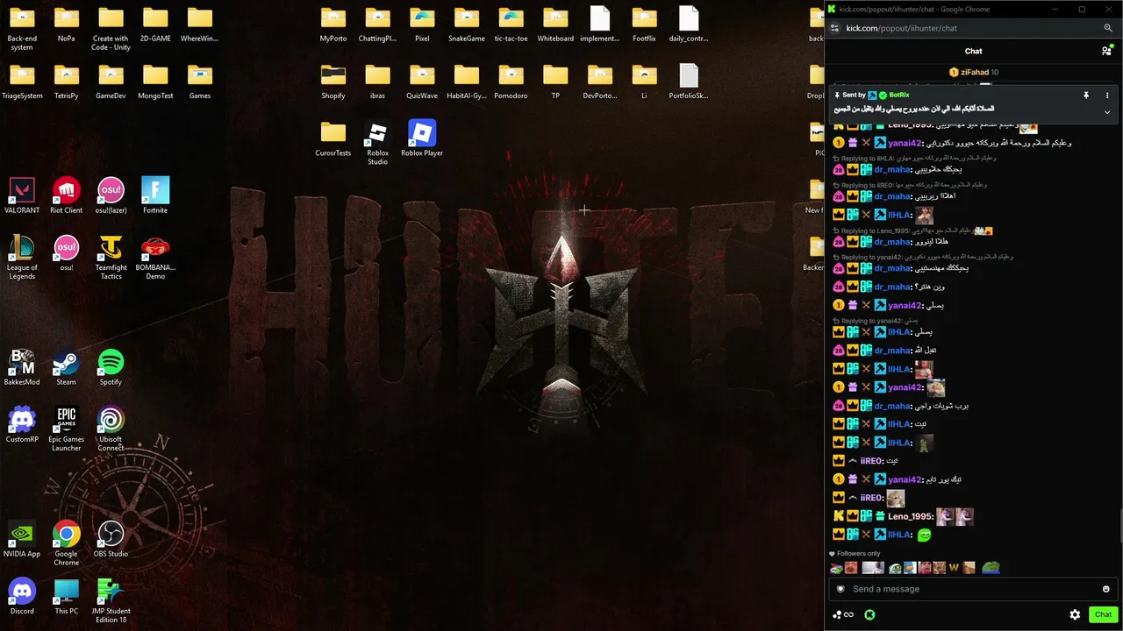The height and width of the screenshot is (631, 1123).
Task: Select the Back-end system folder
Action: (x=22, y=28)
